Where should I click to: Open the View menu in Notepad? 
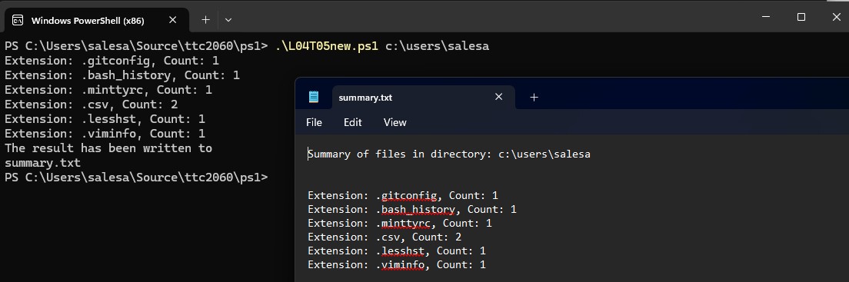point(395,122)
